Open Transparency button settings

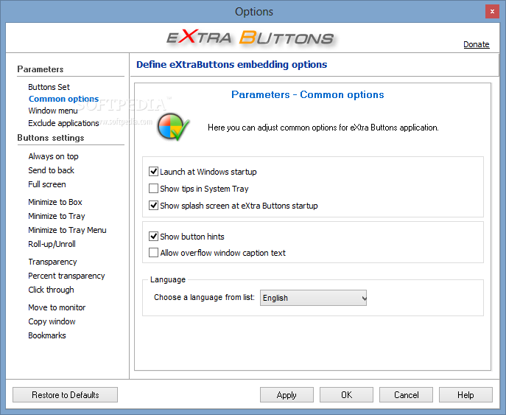[x=52, y=262]
